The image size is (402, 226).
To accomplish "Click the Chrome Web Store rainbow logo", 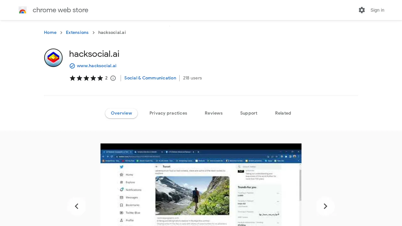I will point(23,10).
